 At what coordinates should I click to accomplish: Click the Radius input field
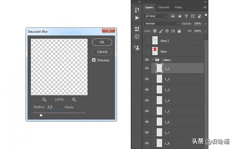tap(54, 107)
